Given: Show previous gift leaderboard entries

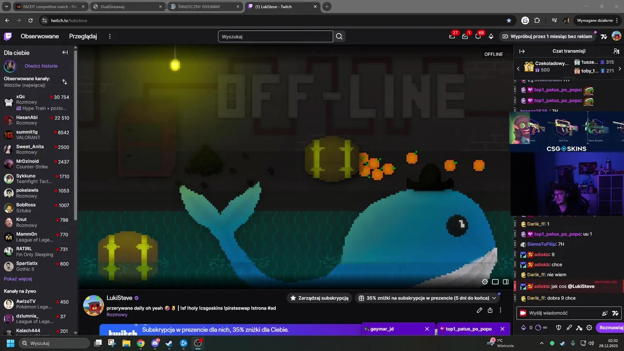Looking at the screenshot, I should tap(518, 69).
